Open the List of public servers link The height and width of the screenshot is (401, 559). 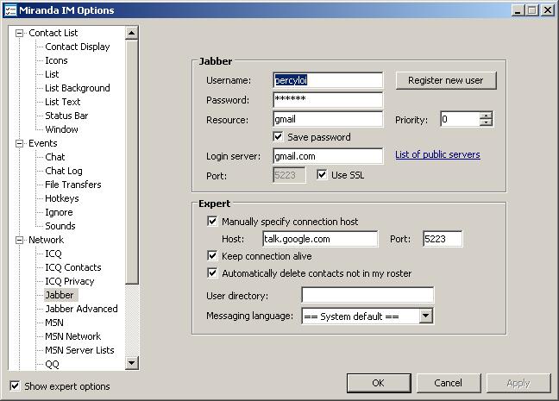(437, 154)
